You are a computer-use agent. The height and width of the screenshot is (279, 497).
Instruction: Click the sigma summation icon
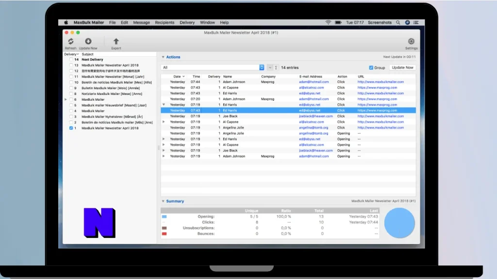point(276,68)
